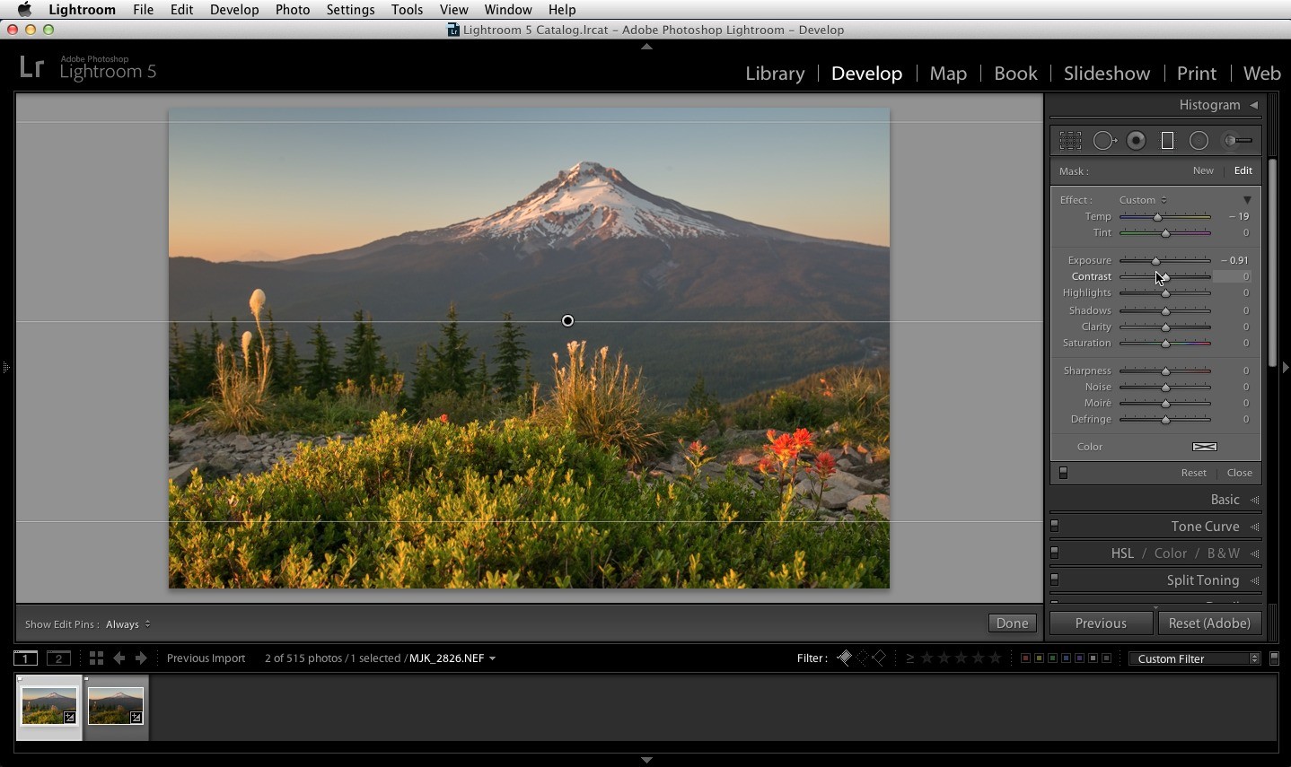Screen dimensions: 1291x767
Task: Switch to the Library module
Action: pyautogui.click(x=775, y=74)
